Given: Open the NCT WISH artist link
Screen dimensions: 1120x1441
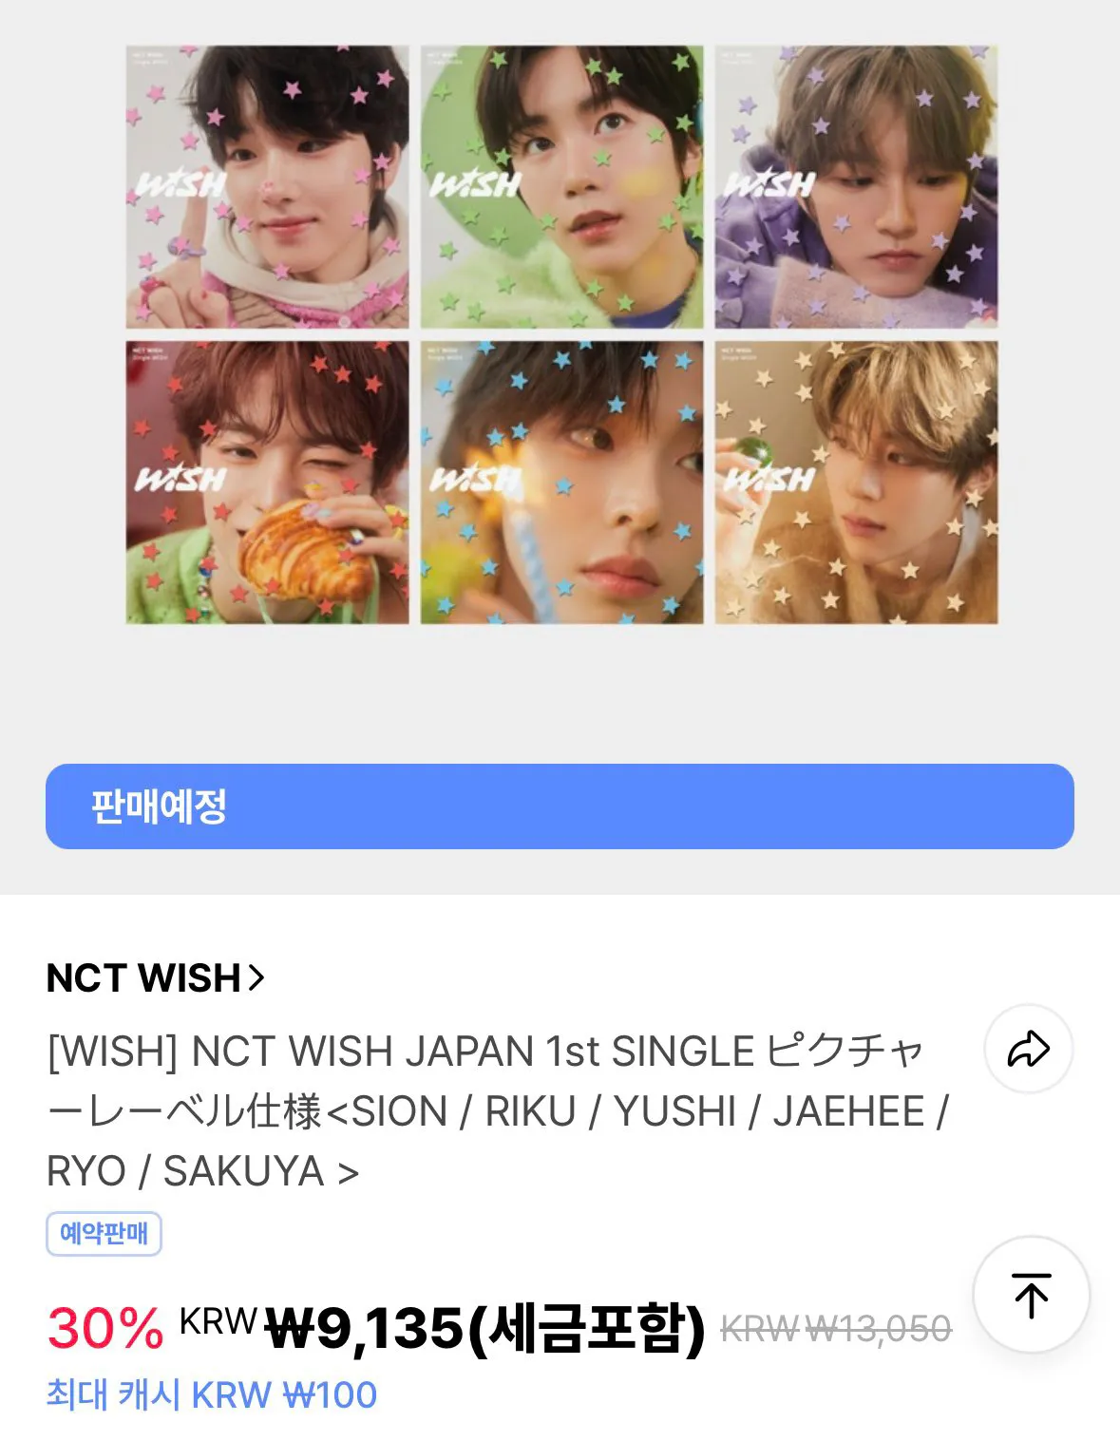Looking at the screenshot, I should [143, 977].
